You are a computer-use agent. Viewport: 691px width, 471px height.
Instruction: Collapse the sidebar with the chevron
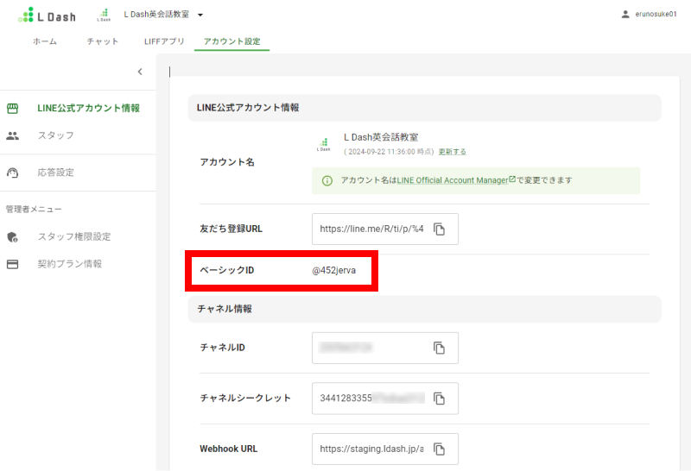(140, 72)
